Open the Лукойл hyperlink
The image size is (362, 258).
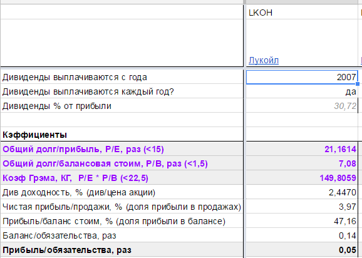[x=264, y=61]
